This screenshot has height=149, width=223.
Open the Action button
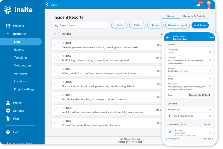(155, 25)
